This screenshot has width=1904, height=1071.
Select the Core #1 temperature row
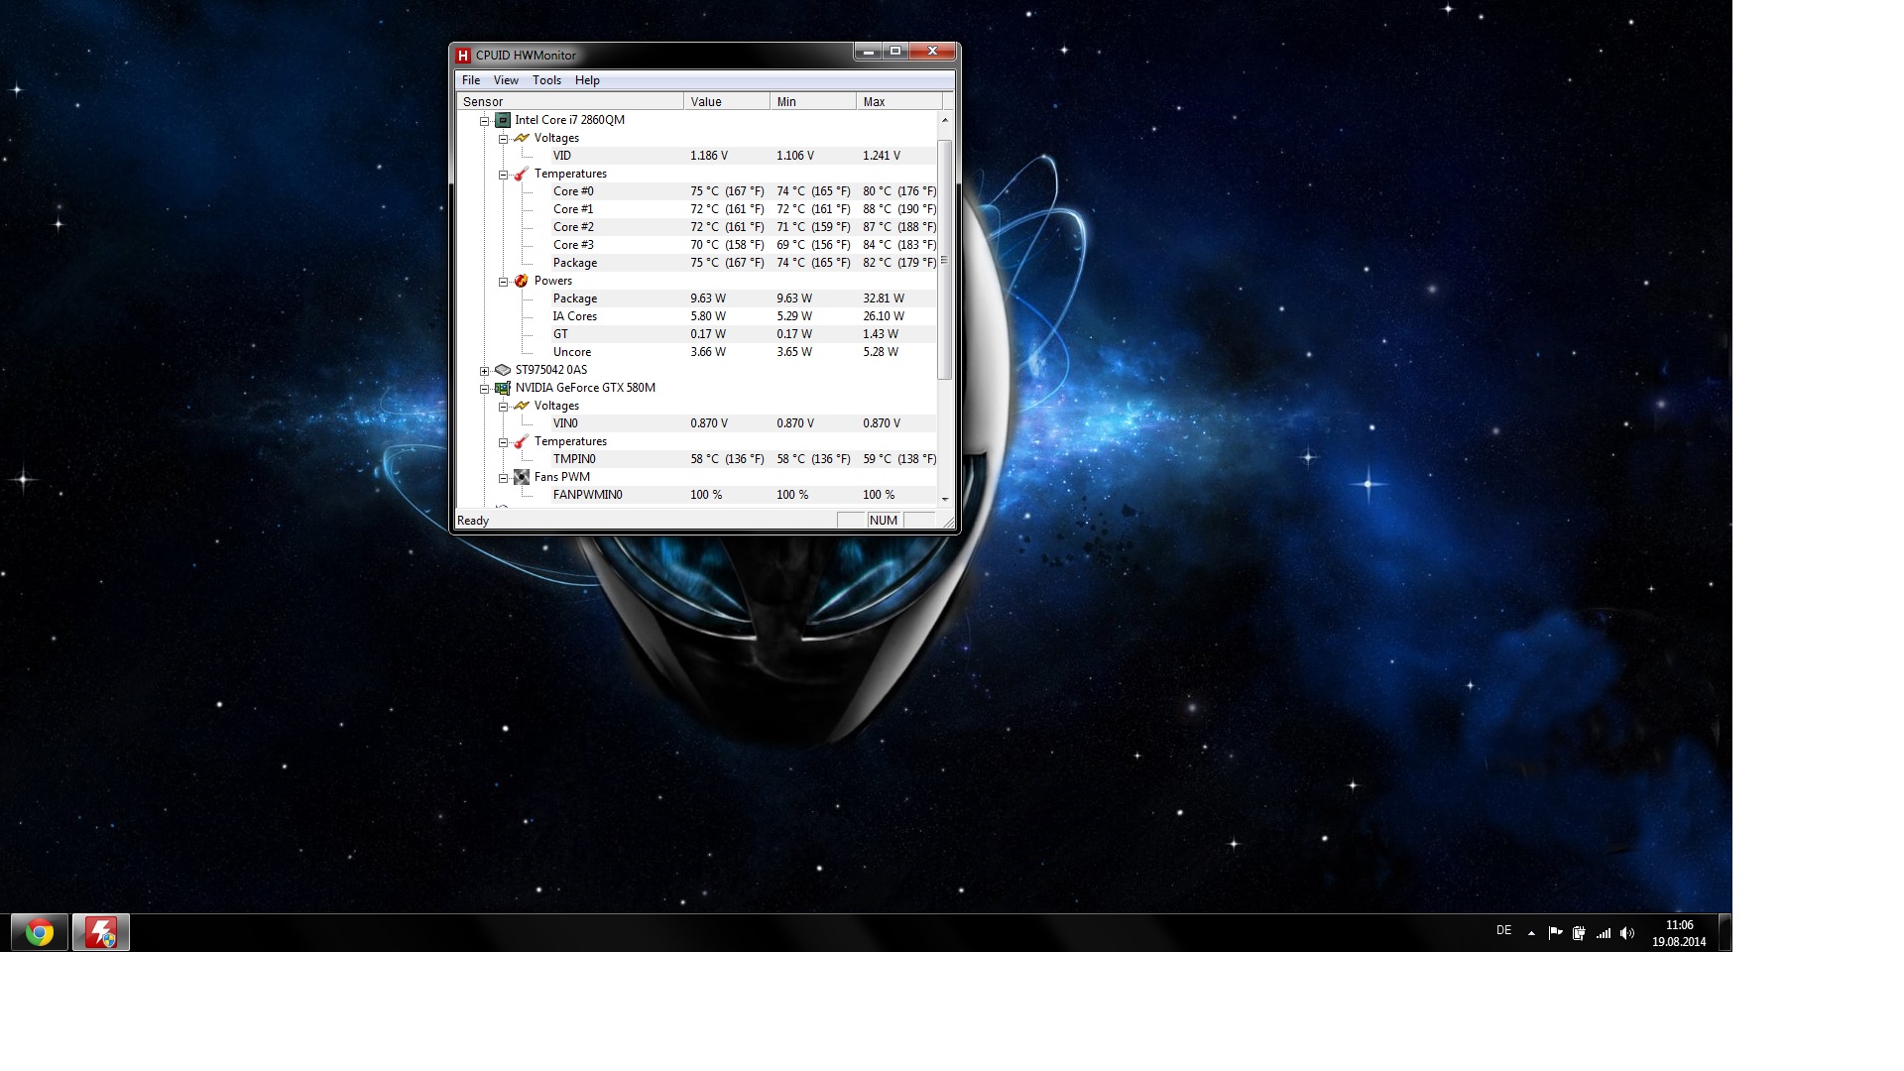pos(744,209)
